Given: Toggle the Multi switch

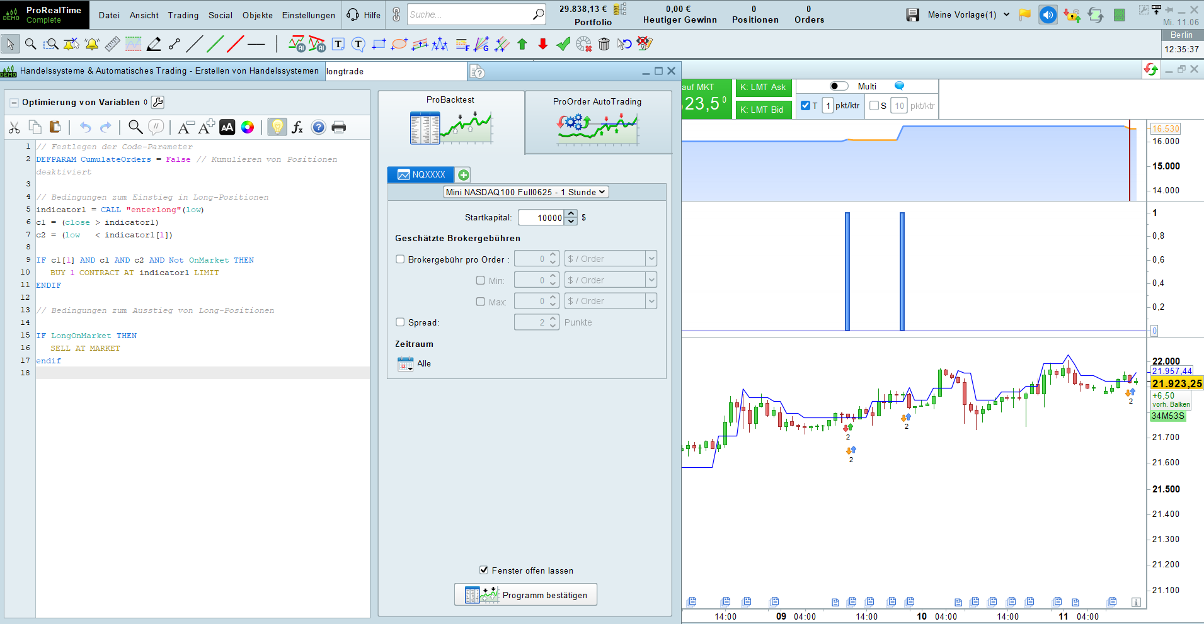Looking at the screenshot, I should click(x=839, y=86).
